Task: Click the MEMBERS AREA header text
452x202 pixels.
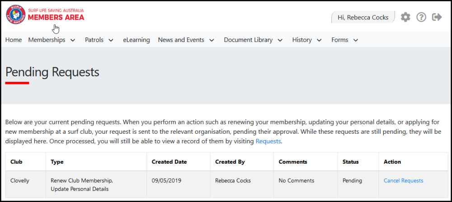Action: (x=56, y=17)
